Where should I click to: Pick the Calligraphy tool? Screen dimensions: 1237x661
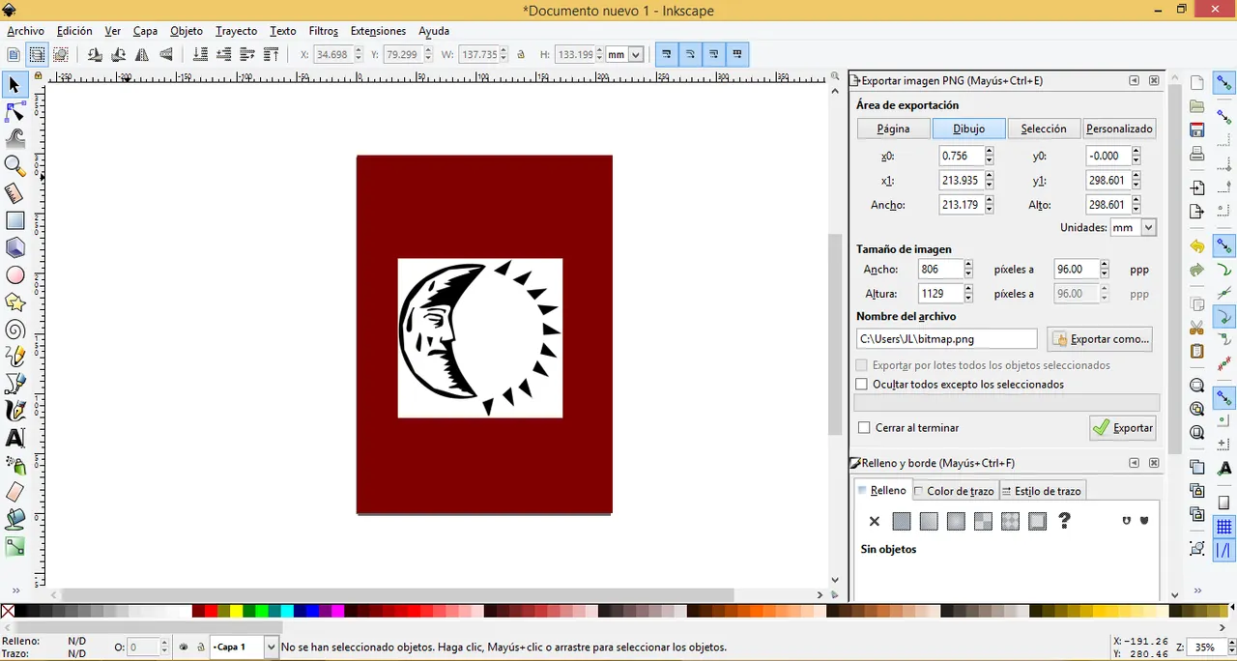pos(14,411)
